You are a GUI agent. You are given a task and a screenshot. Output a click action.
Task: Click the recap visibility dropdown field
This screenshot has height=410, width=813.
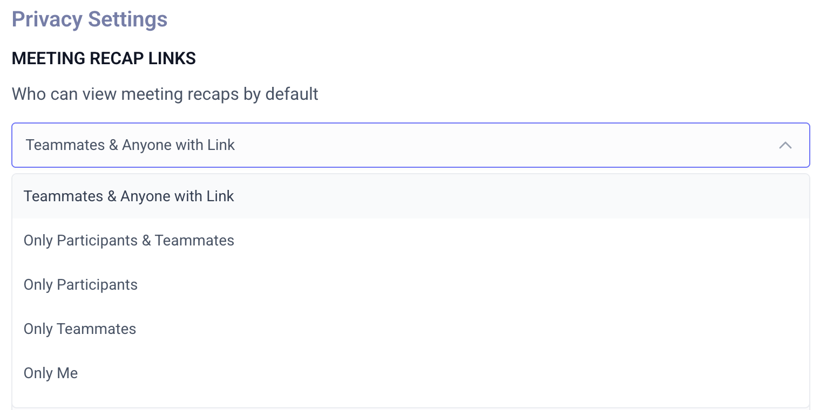[x=410, y=145]
